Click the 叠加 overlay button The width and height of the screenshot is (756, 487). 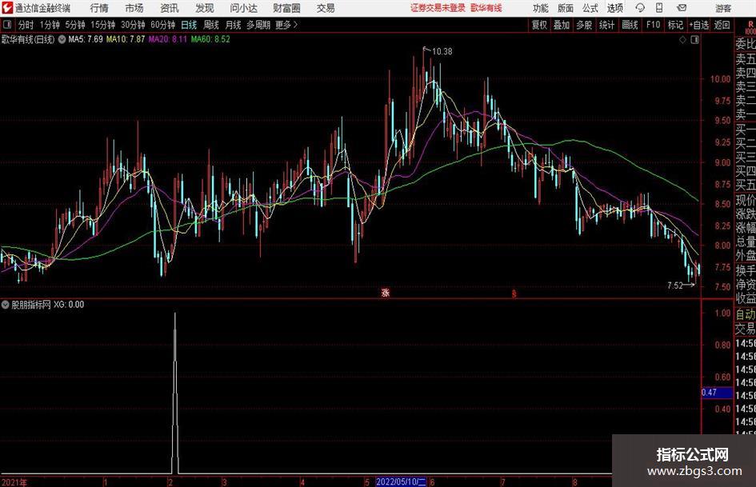(562, 25)
